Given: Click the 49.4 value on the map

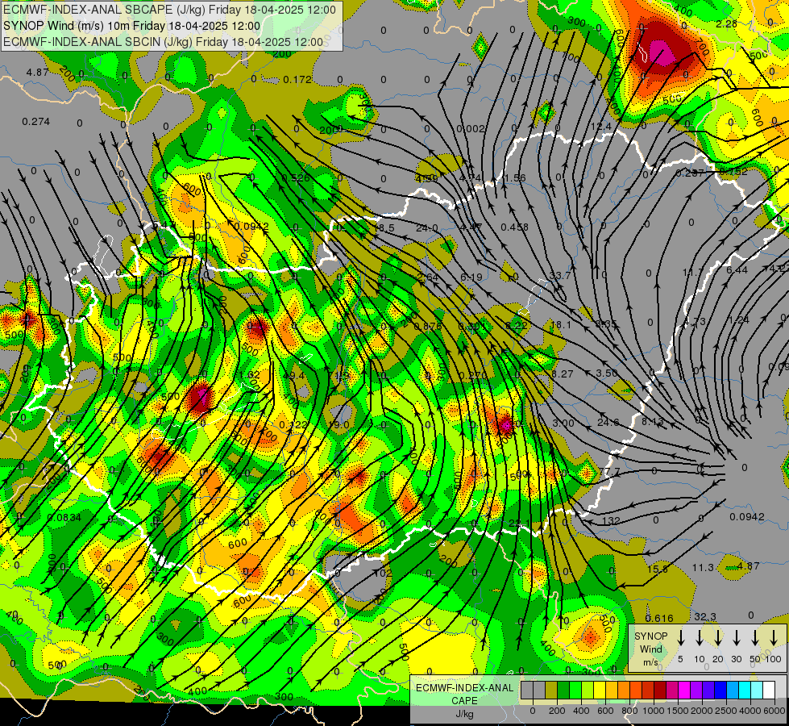Looking at the screenshot, I should 294,375.
